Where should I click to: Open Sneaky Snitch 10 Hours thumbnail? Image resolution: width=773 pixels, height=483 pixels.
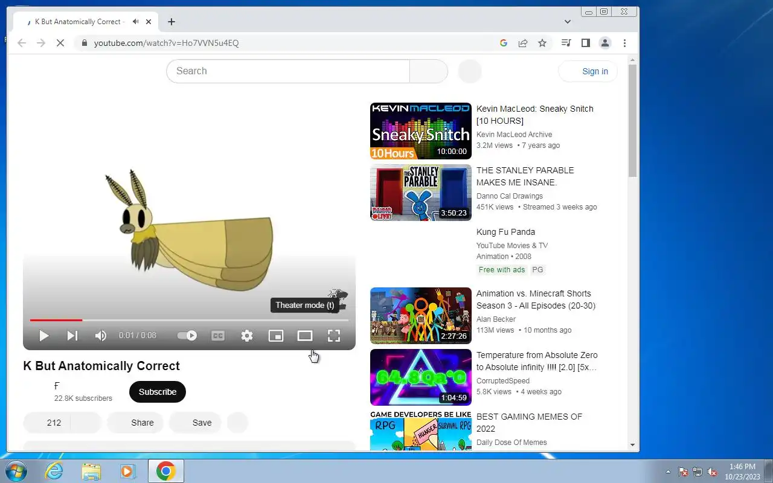tap(421, 131)
